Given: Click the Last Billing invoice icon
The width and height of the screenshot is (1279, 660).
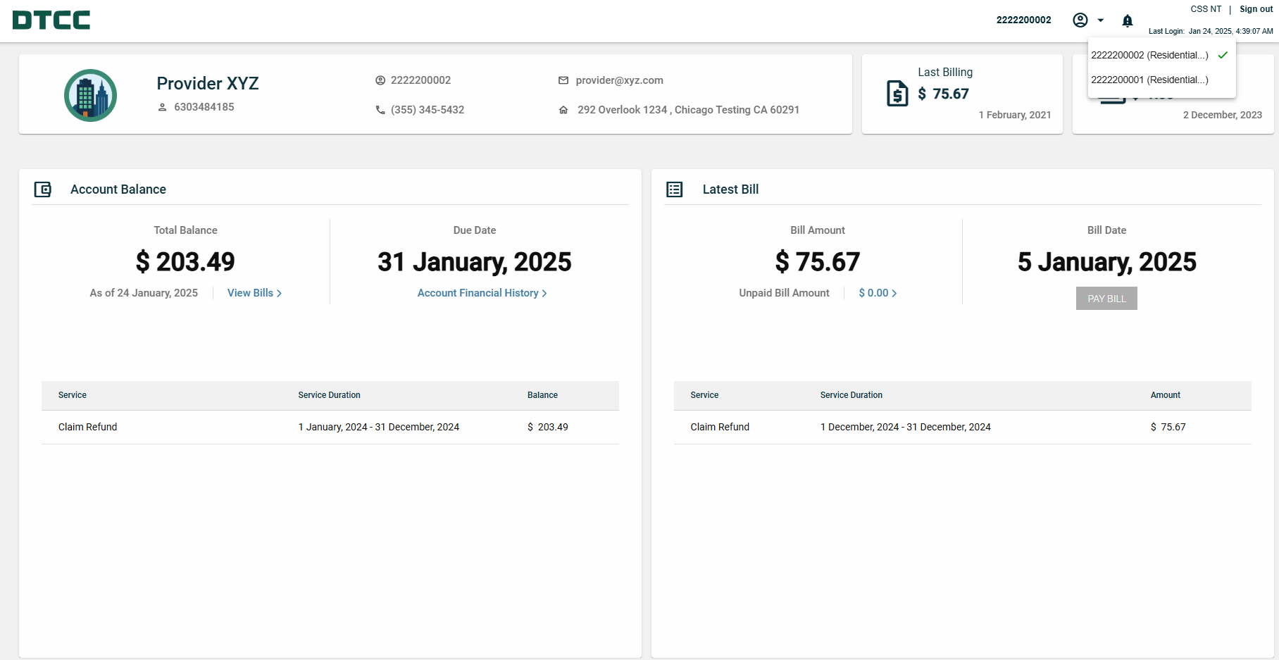Looking at the screenshot, I should click(x=897, y=93).
